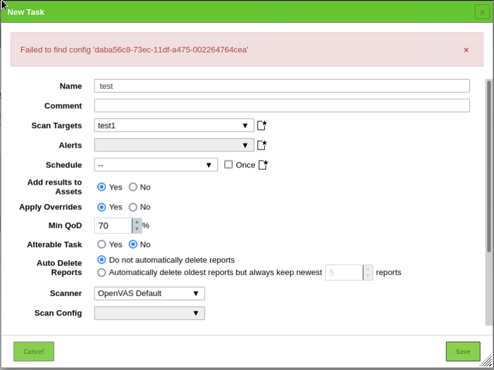Open the Scanner dropdown showing OpenVAS Default
The width and height of the screenshot is (494, 370).
pyautogui.click(x=149, y=293)
